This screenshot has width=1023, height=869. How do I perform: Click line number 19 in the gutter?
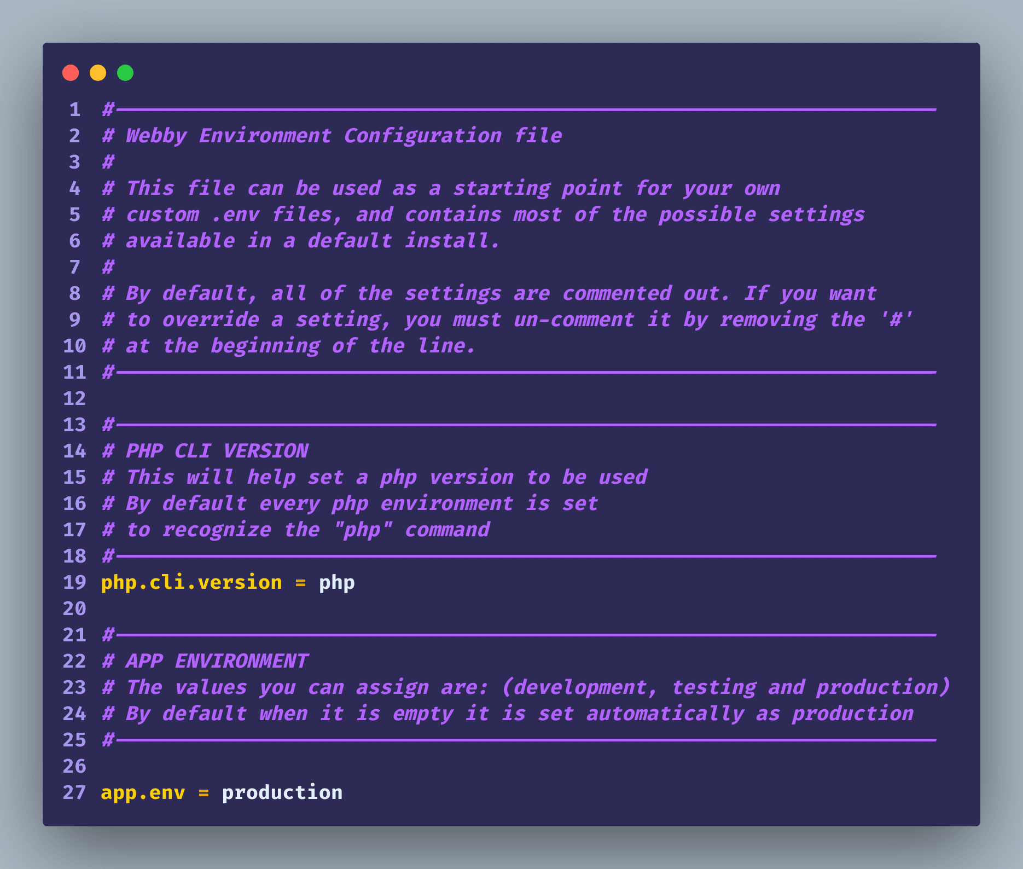point(75,582)
